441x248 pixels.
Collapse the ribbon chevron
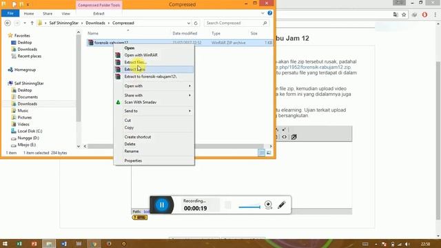[x=263, y=13]
